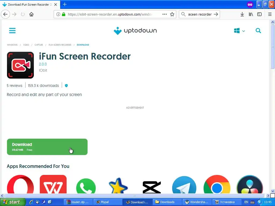Show site information icon in address bar
This screenshot has height=206, width=275.
tap(58, 14)
